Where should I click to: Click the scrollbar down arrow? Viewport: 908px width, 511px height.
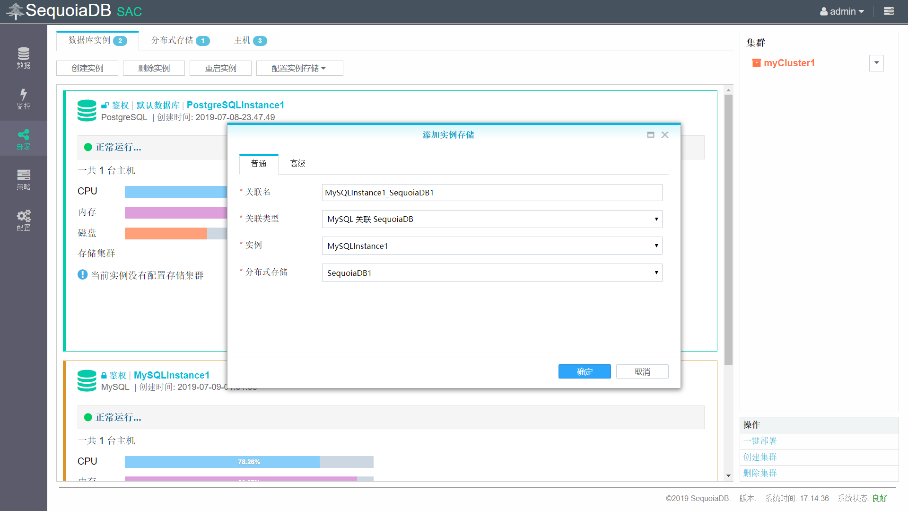[728, 476]
